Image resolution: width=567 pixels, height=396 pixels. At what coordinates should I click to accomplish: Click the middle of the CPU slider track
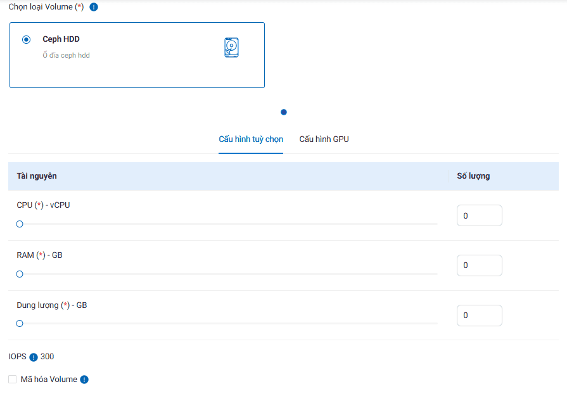(x=228, y=224)
